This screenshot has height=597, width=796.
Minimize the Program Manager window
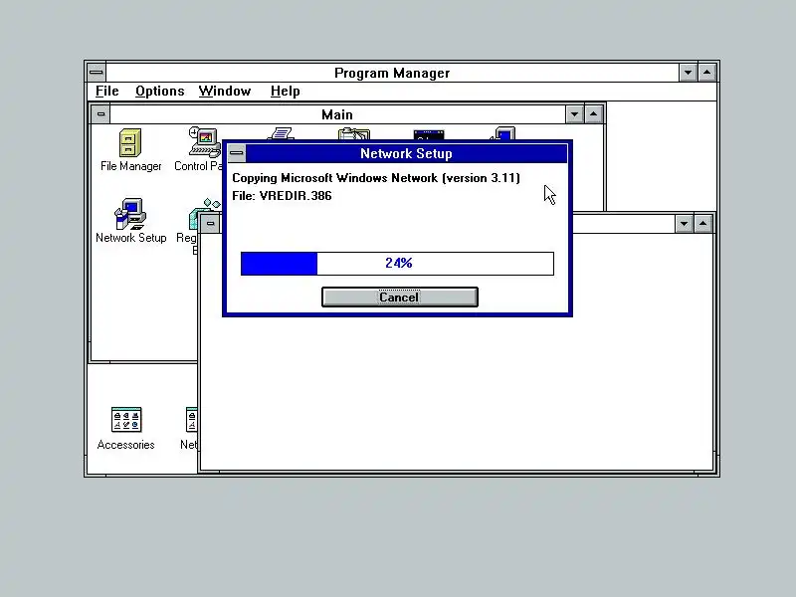[x=688, y=73]
